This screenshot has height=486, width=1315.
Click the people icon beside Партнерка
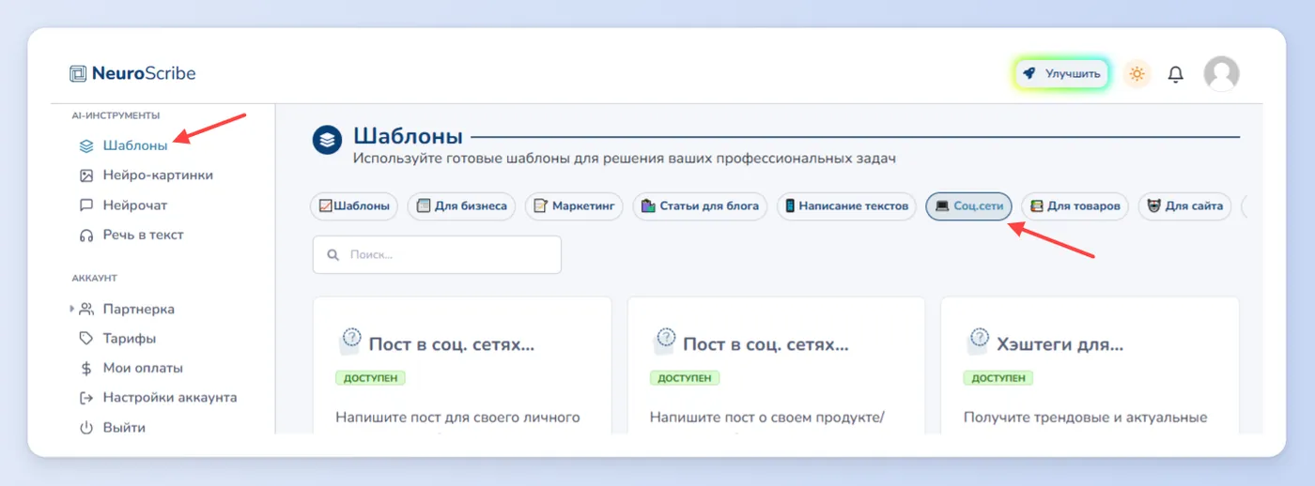click(86, 309)
